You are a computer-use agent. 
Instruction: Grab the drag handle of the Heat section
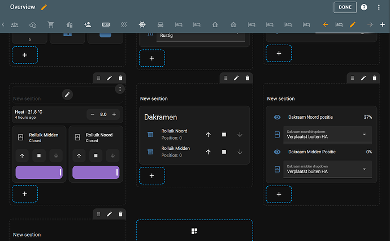pyautogui.click(x=98, y=78)
